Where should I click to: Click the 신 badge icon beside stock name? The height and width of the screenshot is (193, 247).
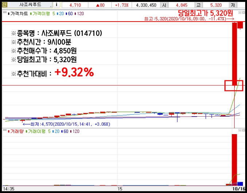click(x=4, y=5)
